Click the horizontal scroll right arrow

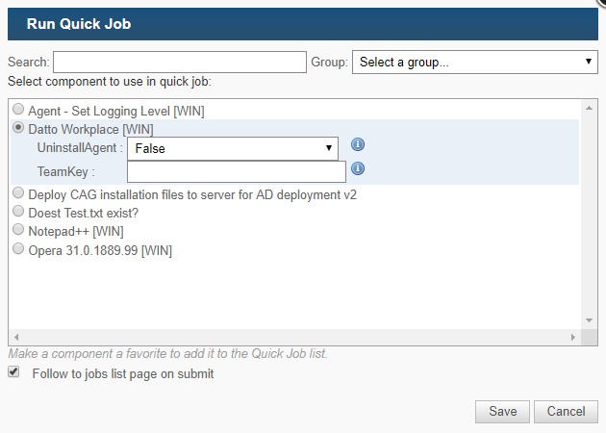point(572,337)
